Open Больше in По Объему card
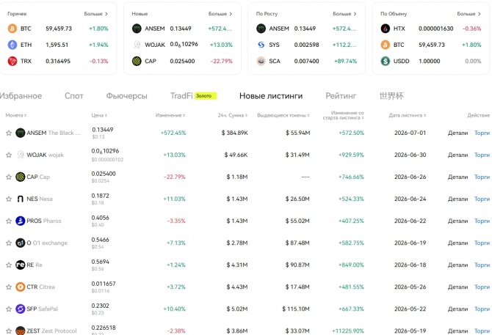492x335 pixels. pos(469,14)
